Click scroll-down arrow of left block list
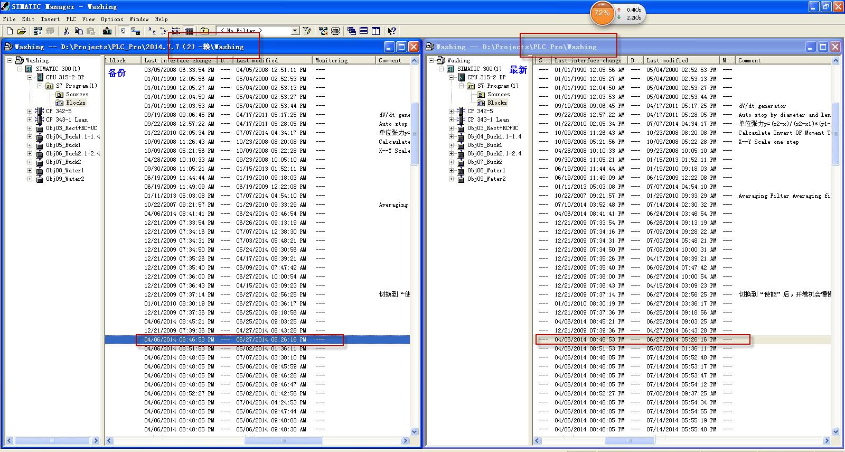The image size is (845, 452). coord(414,432)
